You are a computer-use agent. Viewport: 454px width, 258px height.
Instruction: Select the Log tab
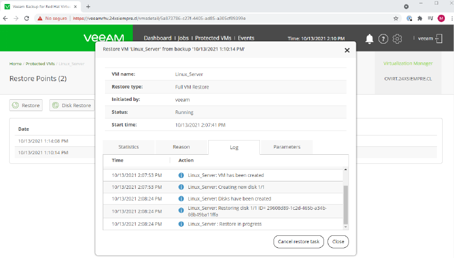(x=234, y=147)
